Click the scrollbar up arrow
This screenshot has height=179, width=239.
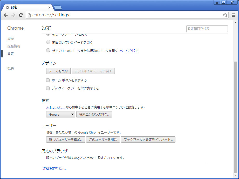235,22
